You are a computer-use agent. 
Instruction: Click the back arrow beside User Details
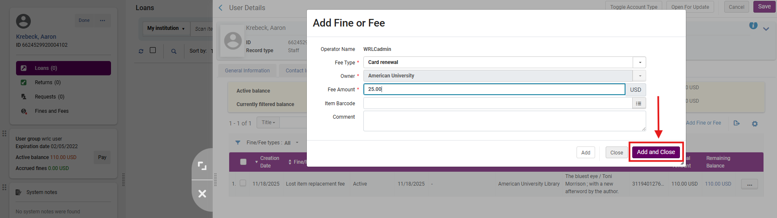click(220, 8)
